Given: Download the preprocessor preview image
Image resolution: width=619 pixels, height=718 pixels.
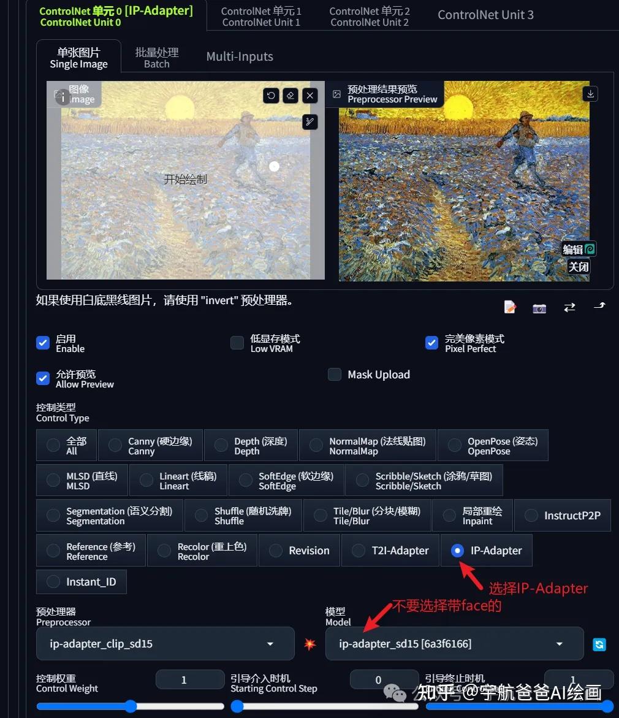Looking at the screenshot, I should [590, 93].
